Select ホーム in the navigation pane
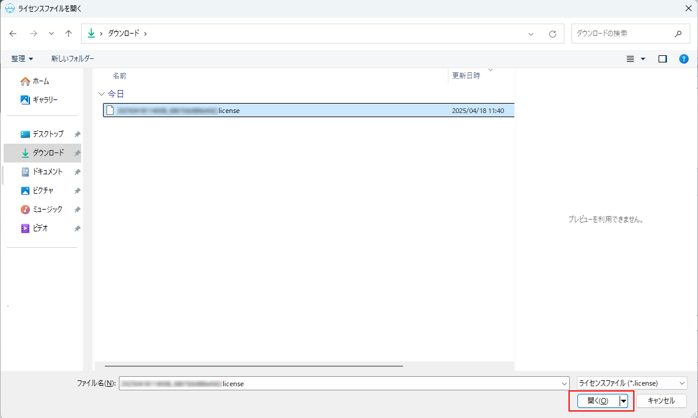The image size is (698, 418). coord(41,81)
